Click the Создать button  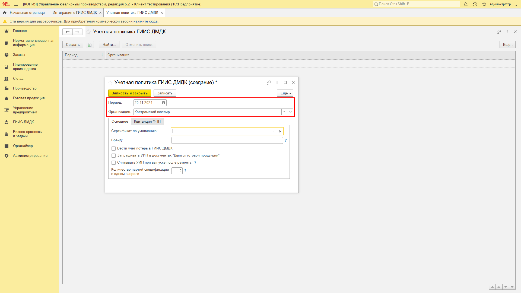pyautogui.click(x=73, y=45)
